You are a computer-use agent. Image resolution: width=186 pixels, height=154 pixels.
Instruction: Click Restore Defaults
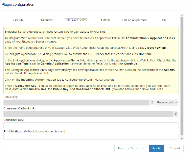pos(131,148)
